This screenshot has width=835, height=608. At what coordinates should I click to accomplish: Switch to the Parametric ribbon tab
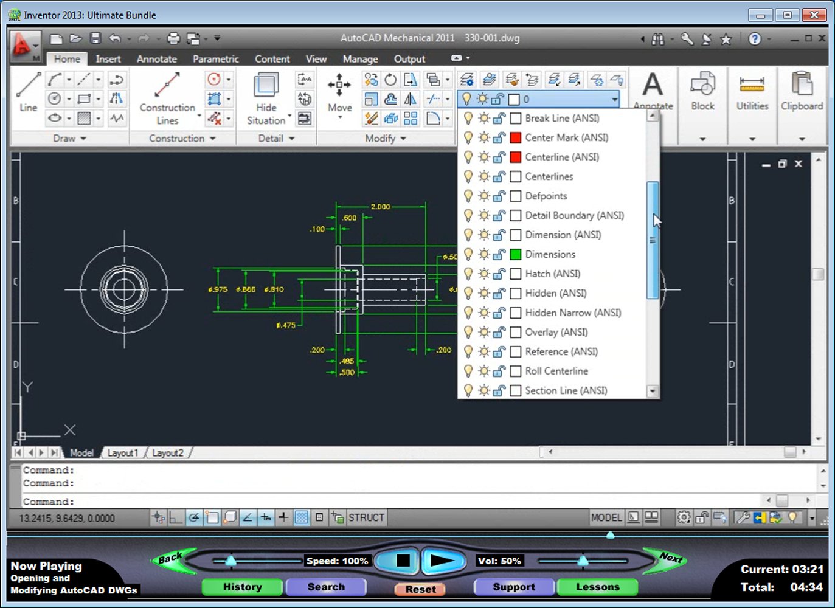click(215, 59)
